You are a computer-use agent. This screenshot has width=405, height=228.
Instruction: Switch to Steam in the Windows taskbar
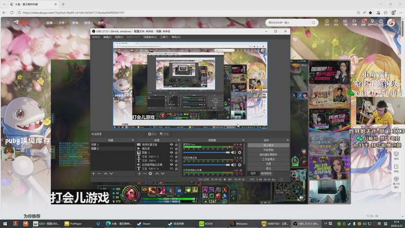click(x=146, y=223)
